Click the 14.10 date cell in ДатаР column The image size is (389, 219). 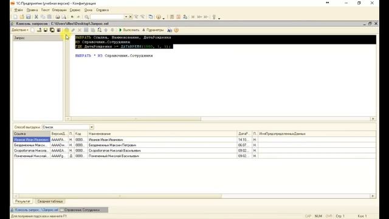244,140
